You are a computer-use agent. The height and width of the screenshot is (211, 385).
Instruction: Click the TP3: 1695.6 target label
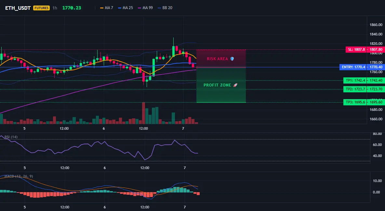pyautogui.click(x=355, y=102)
